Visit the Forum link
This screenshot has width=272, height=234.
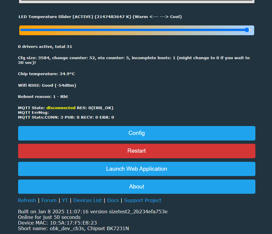(x=49, y=200)
